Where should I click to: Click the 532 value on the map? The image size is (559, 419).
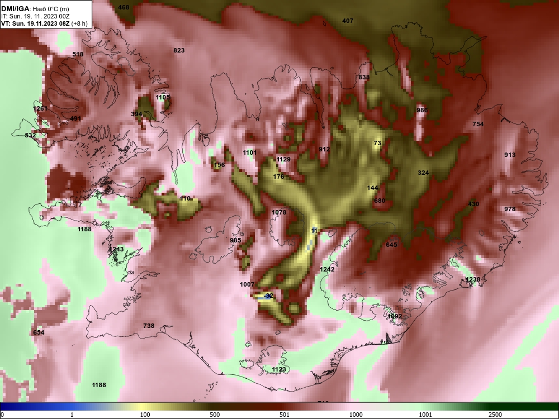tap(30, 135)
